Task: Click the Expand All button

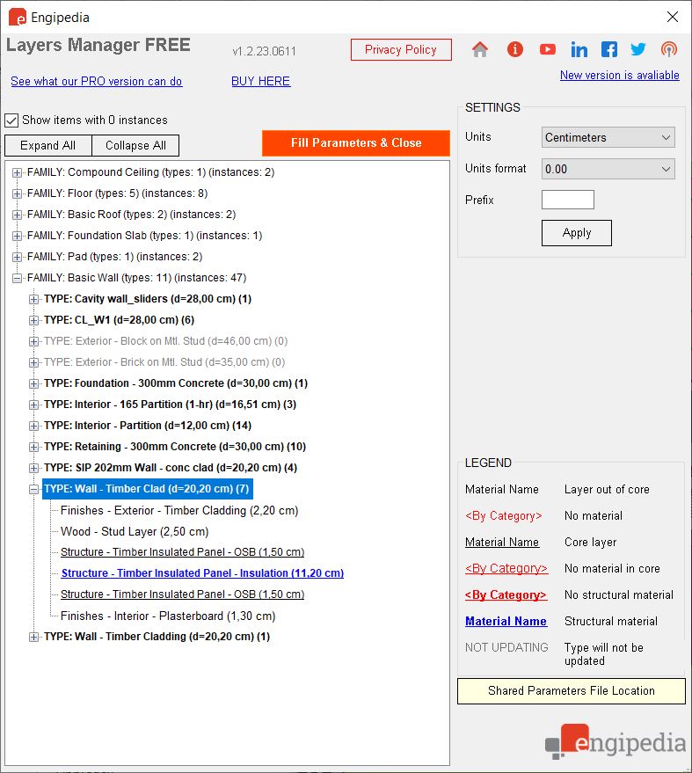Action: click(47, 145)
